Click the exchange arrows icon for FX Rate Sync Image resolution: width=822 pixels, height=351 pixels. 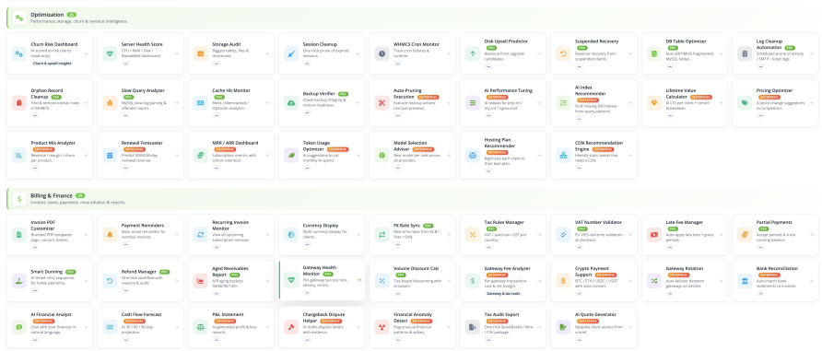(382, 235)
